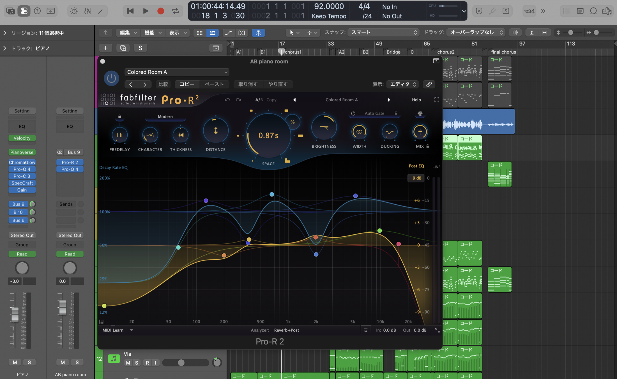
Task: Click the Post EQ 9 dB range value
Action: coord(417,178)
